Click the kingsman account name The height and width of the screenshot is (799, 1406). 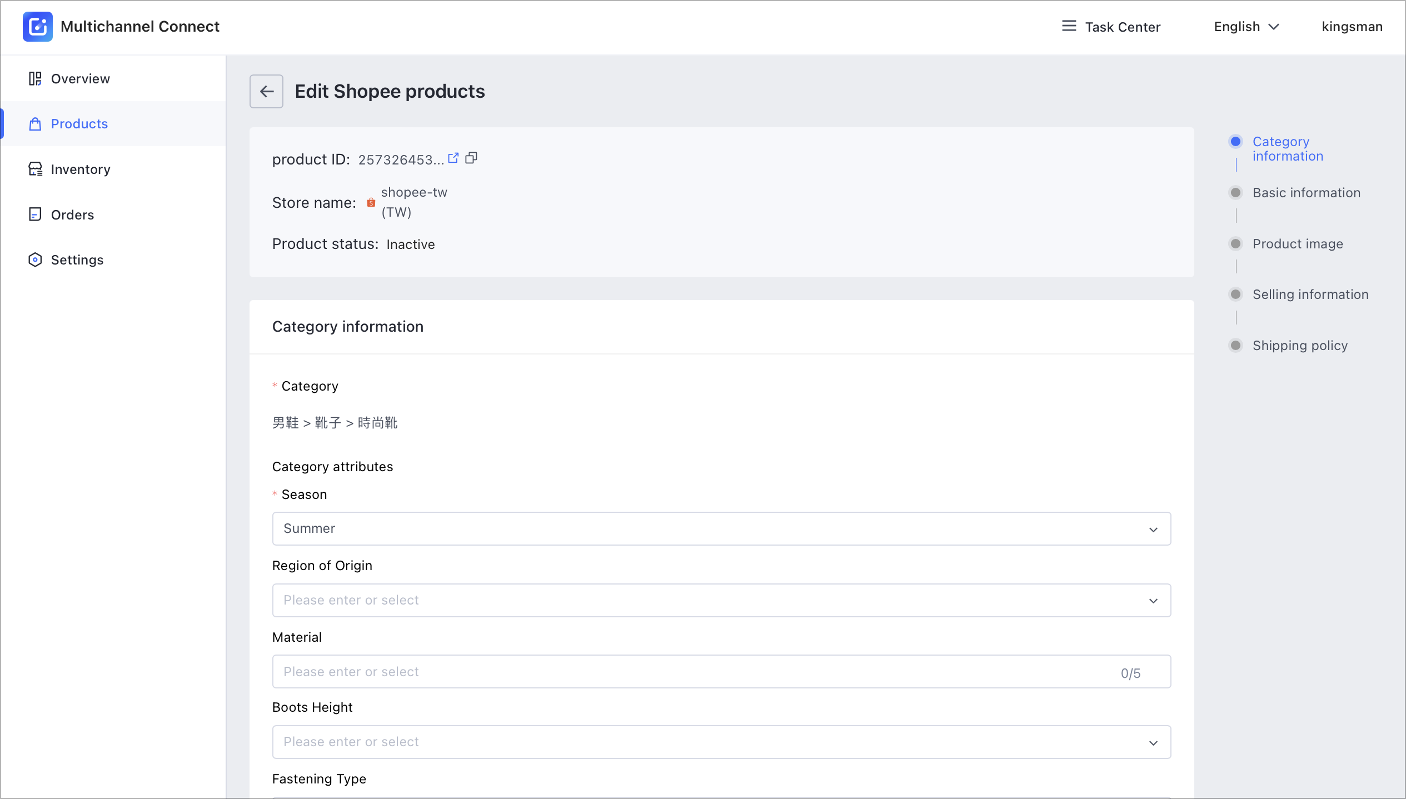pos(1352,27)
